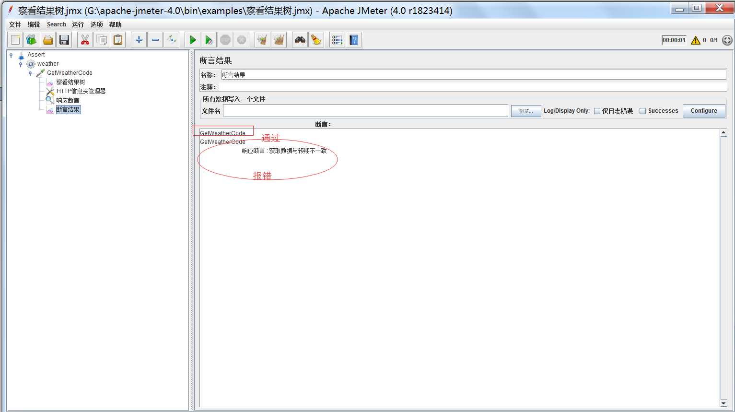735x412 pixels.
Task: Click the 0/1 thread count text
Action: pos(714,40)
